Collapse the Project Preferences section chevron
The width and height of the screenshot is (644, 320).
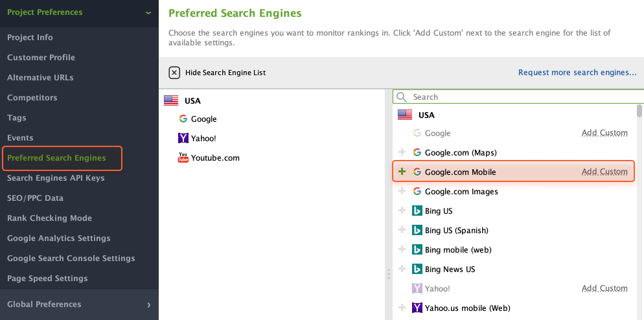click(148, 13)
